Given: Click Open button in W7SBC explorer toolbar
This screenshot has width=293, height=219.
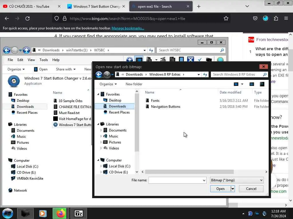Looking at the screenshot, I should pyautogui.click(x=41, y=69).
